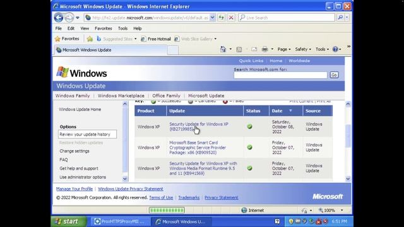404x227 pixels.
Task: Open the Print options dropdown arrow
Action: coord(272,49)
